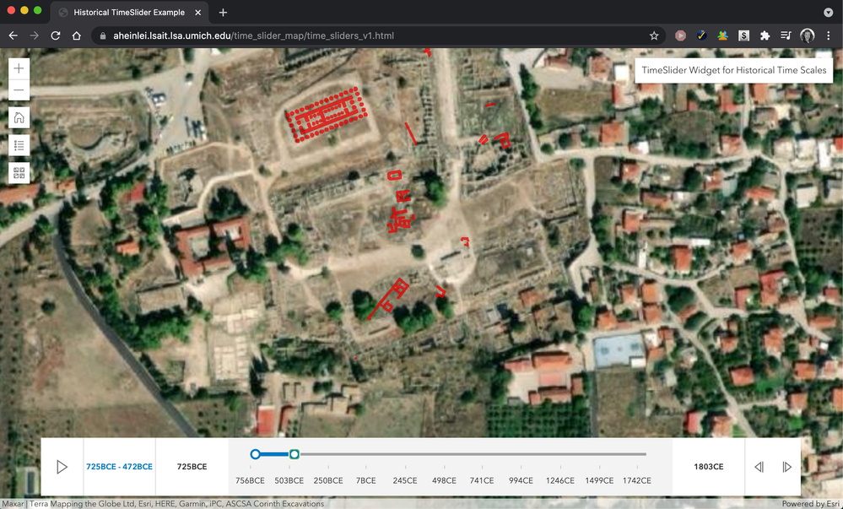Open the tab search dropdown arrow
843x509 pixels.
point(828,13)
